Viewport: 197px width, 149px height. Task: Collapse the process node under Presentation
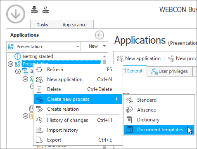tap(18, 71)
